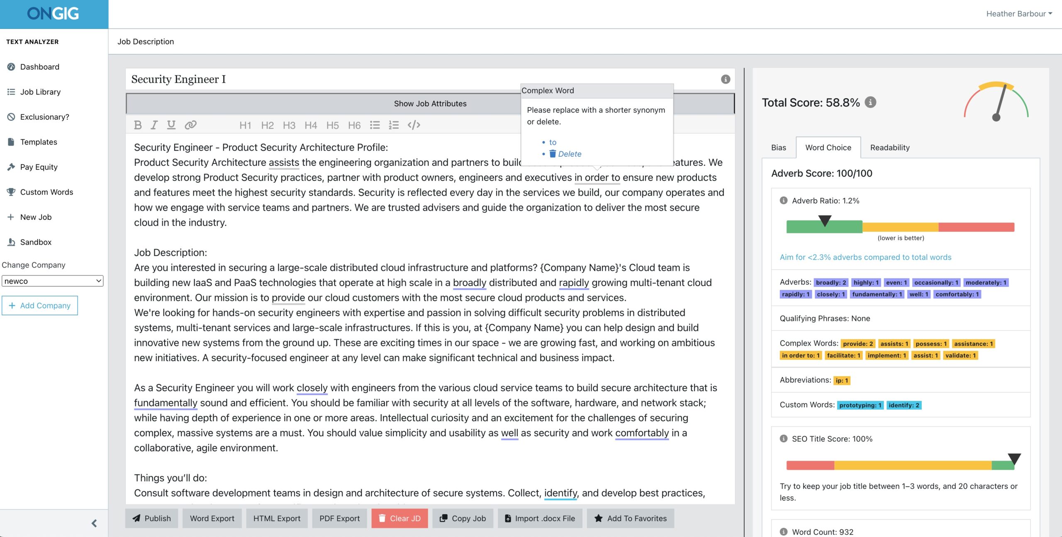Click the 'in order to: 1' tag
This screenshot has width=1062, height=537.
pyautogui.click(x=801, y=355)
